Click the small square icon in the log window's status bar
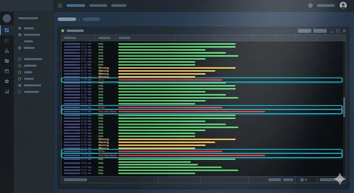354x193 pixels. point(302,180)
